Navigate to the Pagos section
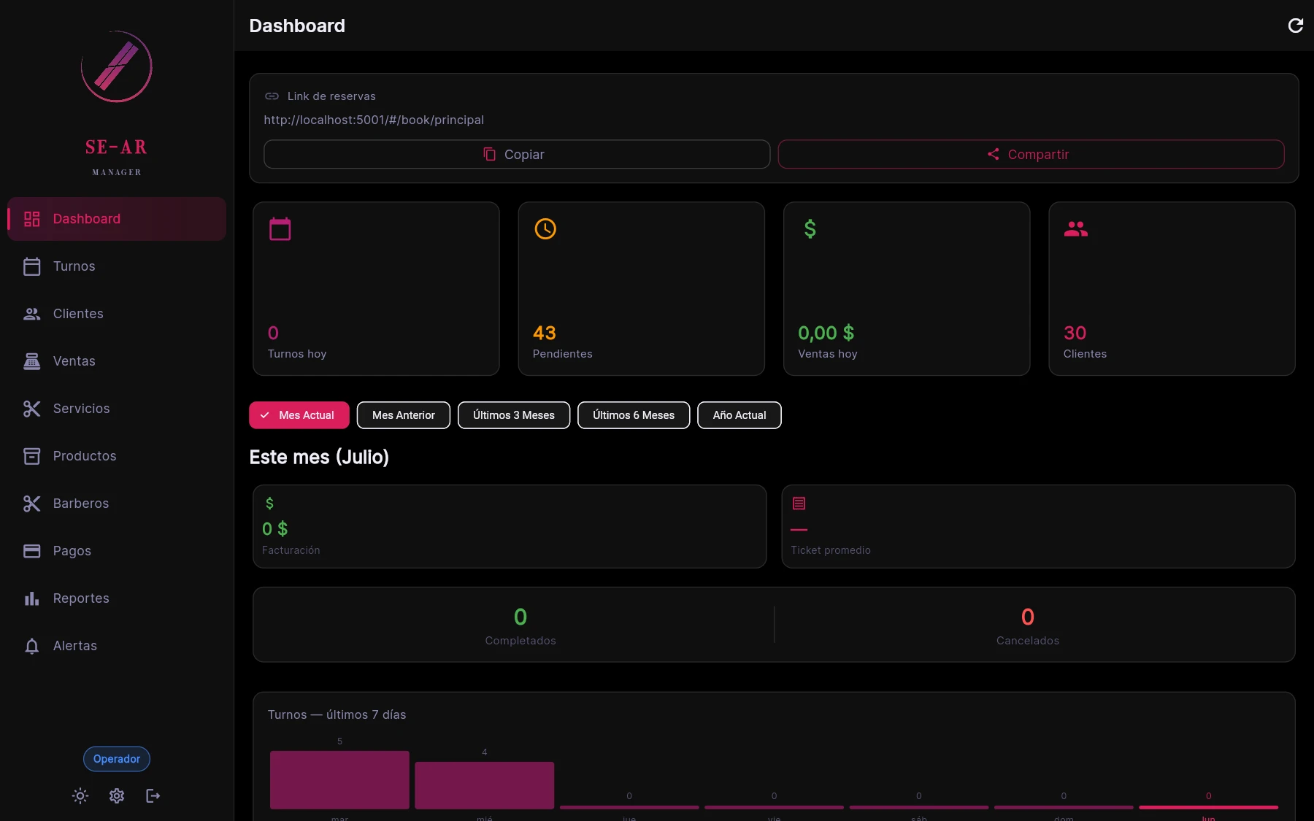The height and width of the screenshot is (821, 1314). [x=117, y=551]
